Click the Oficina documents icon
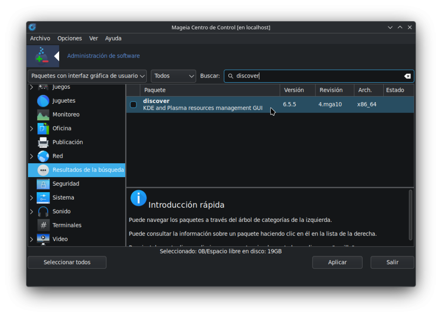 pyautogui.click(x=43, y=128)
